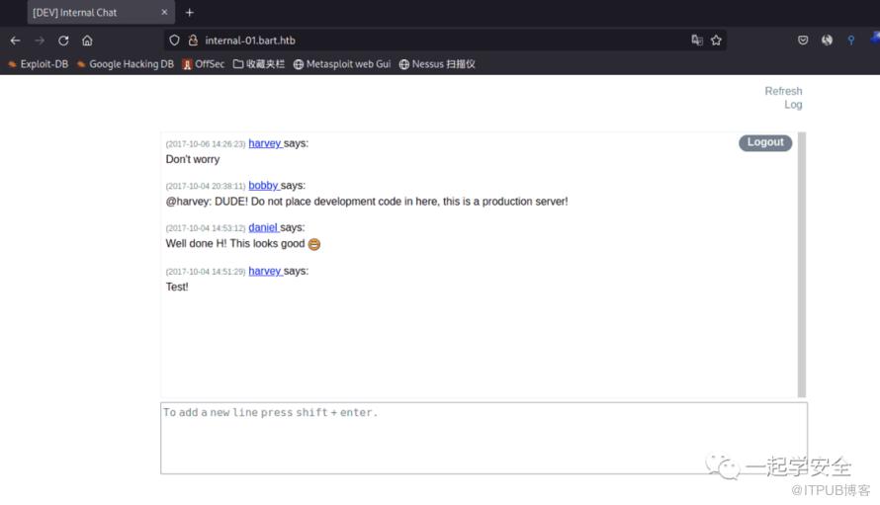This screenshot has height=505, width=880.
Task: Click the Refresh link at top right
Action: coord(783,91)
